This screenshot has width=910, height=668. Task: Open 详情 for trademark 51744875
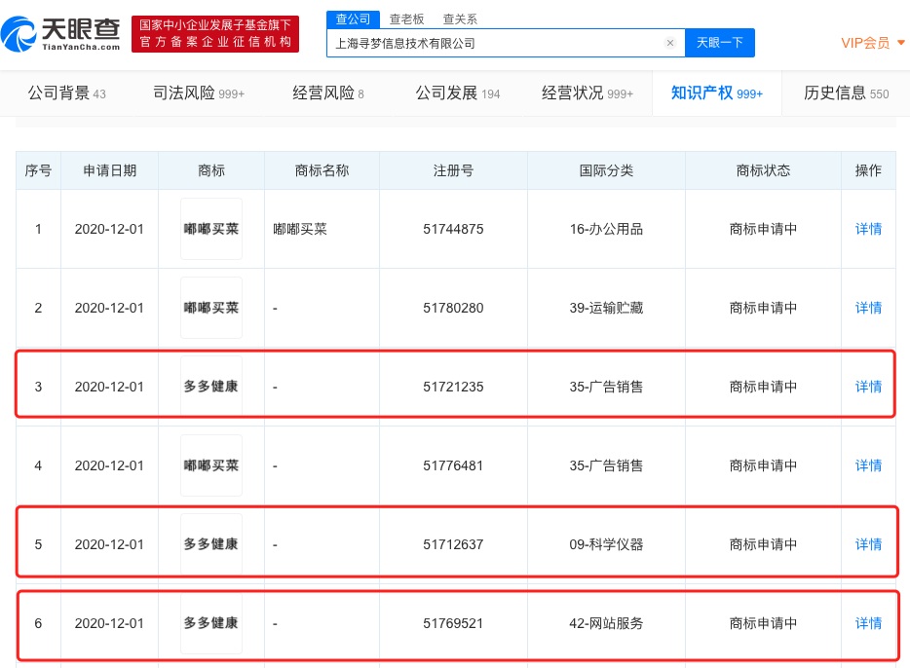click(868, 229)
